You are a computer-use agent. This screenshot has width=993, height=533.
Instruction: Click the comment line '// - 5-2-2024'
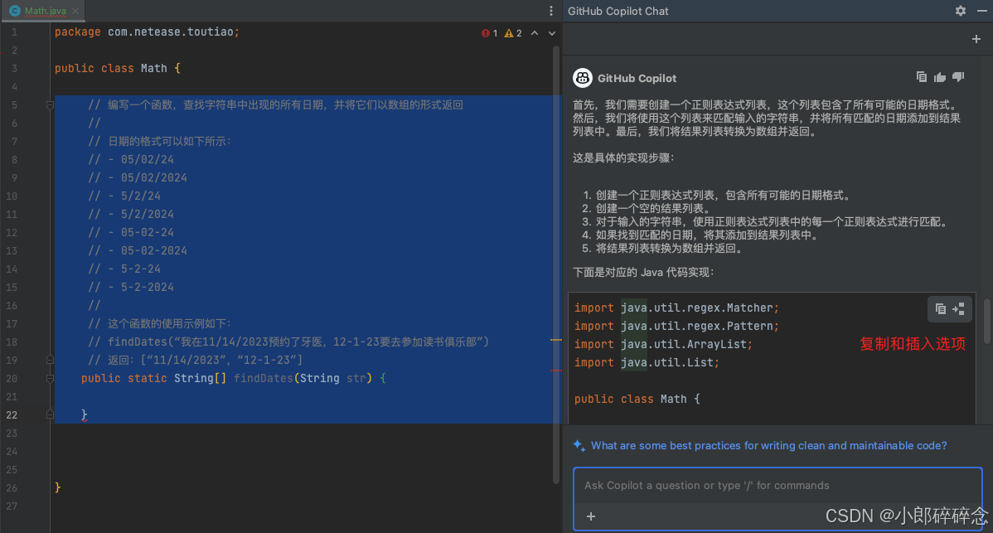131,288
